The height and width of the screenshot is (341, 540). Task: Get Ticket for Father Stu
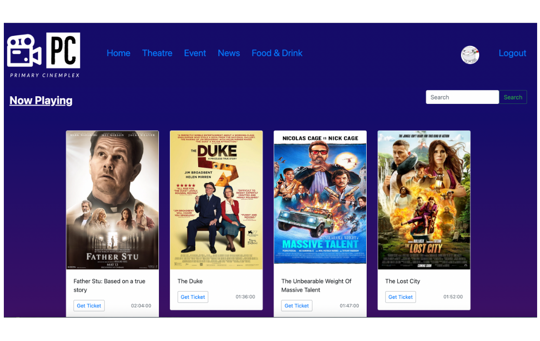point(89,306)
